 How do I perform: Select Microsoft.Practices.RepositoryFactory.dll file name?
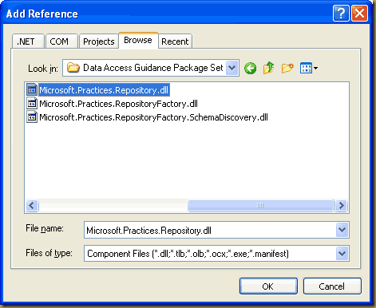[118, 104]
